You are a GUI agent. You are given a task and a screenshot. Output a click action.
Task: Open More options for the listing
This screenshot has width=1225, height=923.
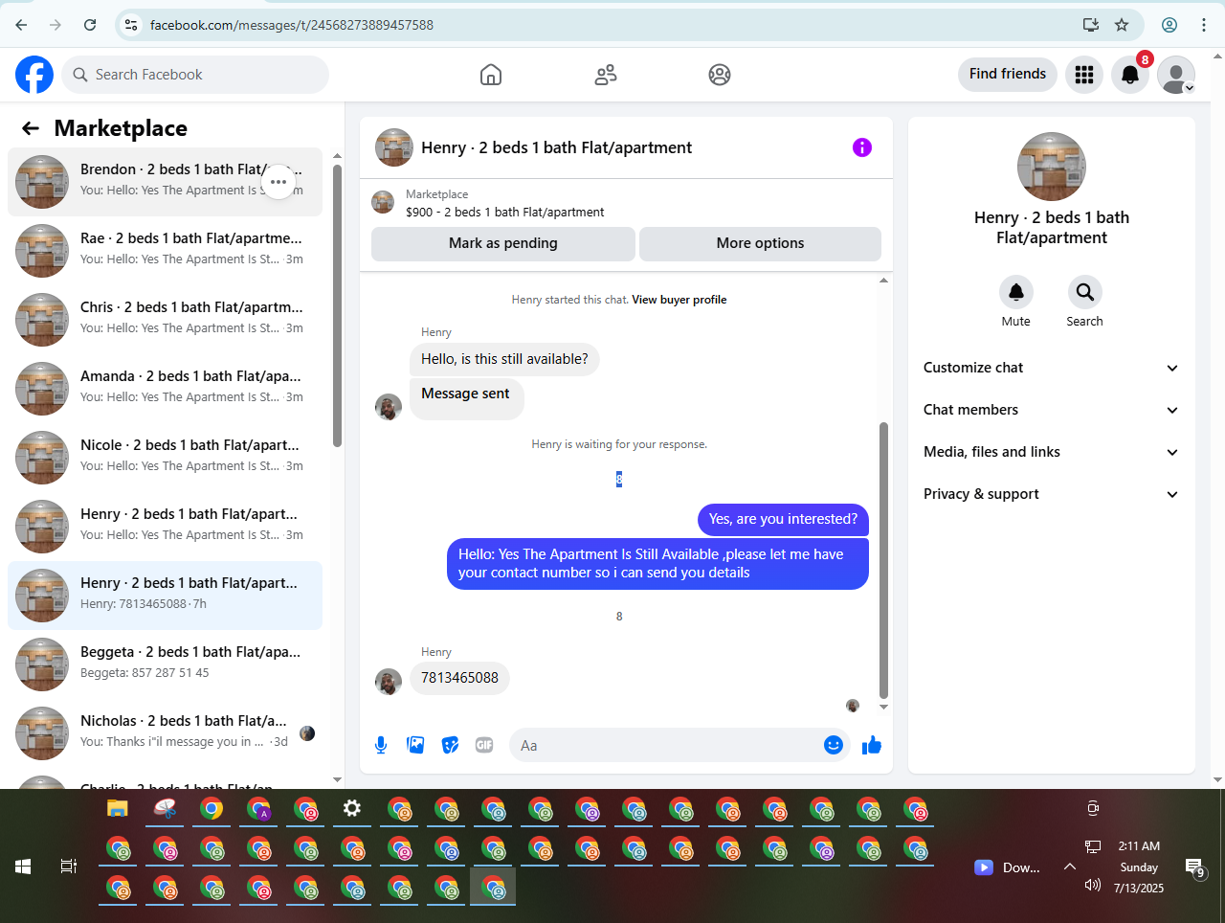pos(760,243)
